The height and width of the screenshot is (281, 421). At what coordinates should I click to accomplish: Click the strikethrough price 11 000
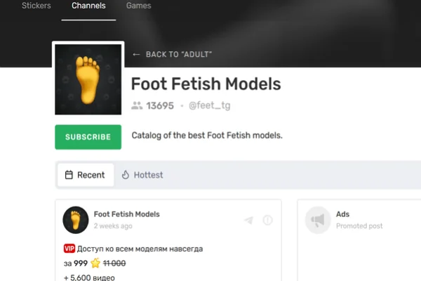[x=114, y=263]
